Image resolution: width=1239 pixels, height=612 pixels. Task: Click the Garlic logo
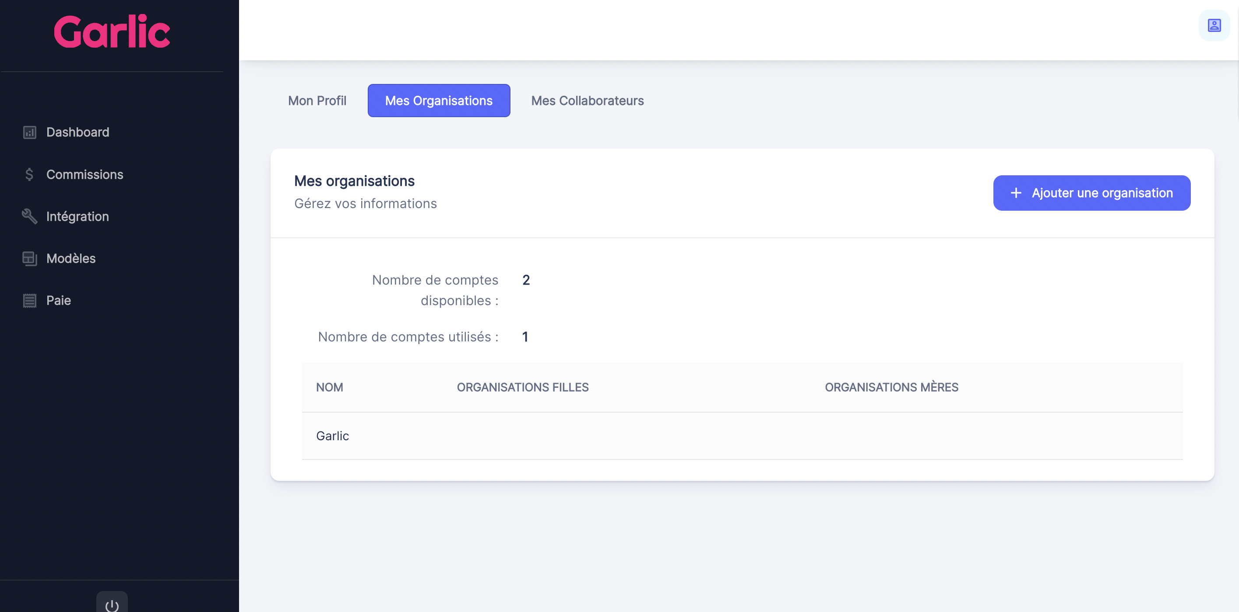[112, 32]
